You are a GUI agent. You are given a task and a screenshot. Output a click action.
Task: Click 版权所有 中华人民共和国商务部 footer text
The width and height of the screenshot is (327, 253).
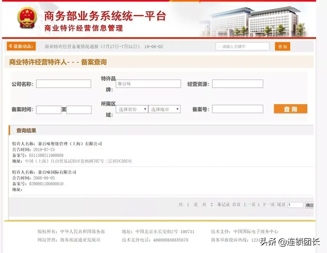[x=71, y=232]
